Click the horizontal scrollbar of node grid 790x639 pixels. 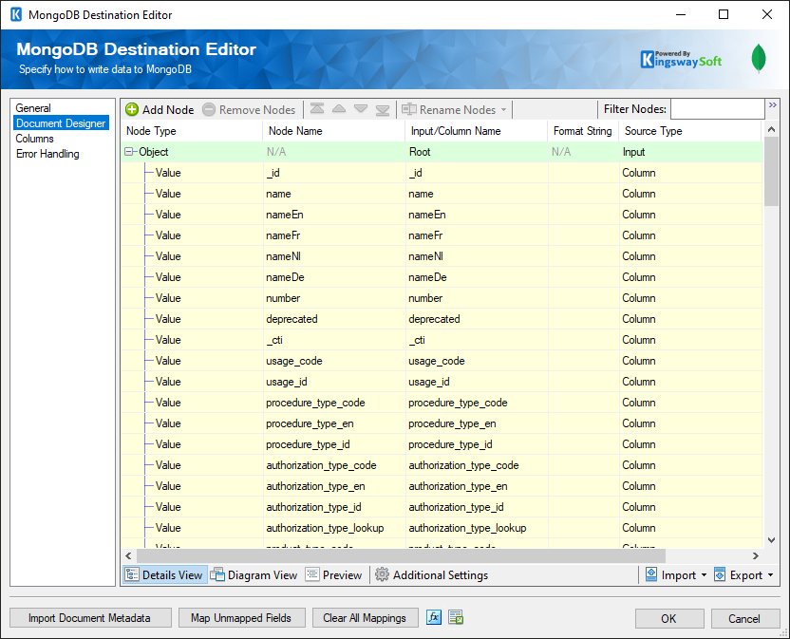[x=399, y=555]
